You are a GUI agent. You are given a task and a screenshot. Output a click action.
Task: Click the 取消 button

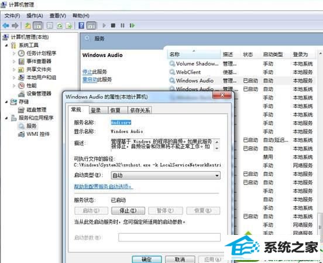point(180,259)
